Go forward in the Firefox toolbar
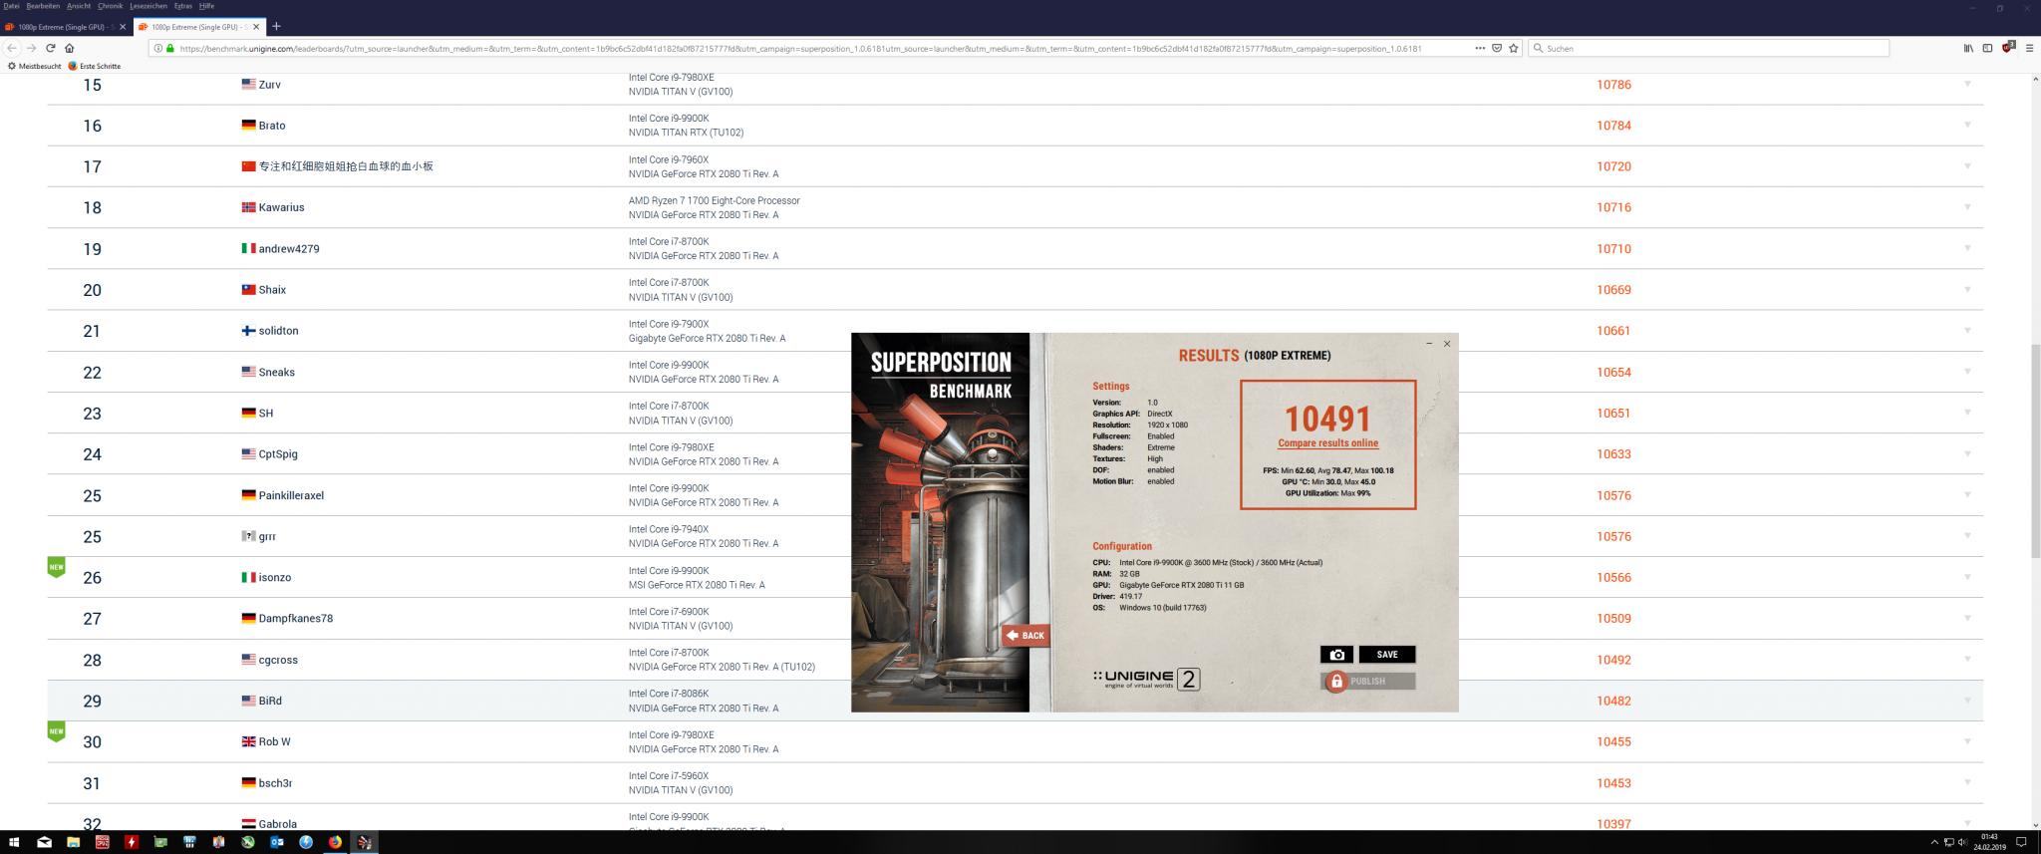This screenshot has width=2041, height=854. tap(31, 48)
